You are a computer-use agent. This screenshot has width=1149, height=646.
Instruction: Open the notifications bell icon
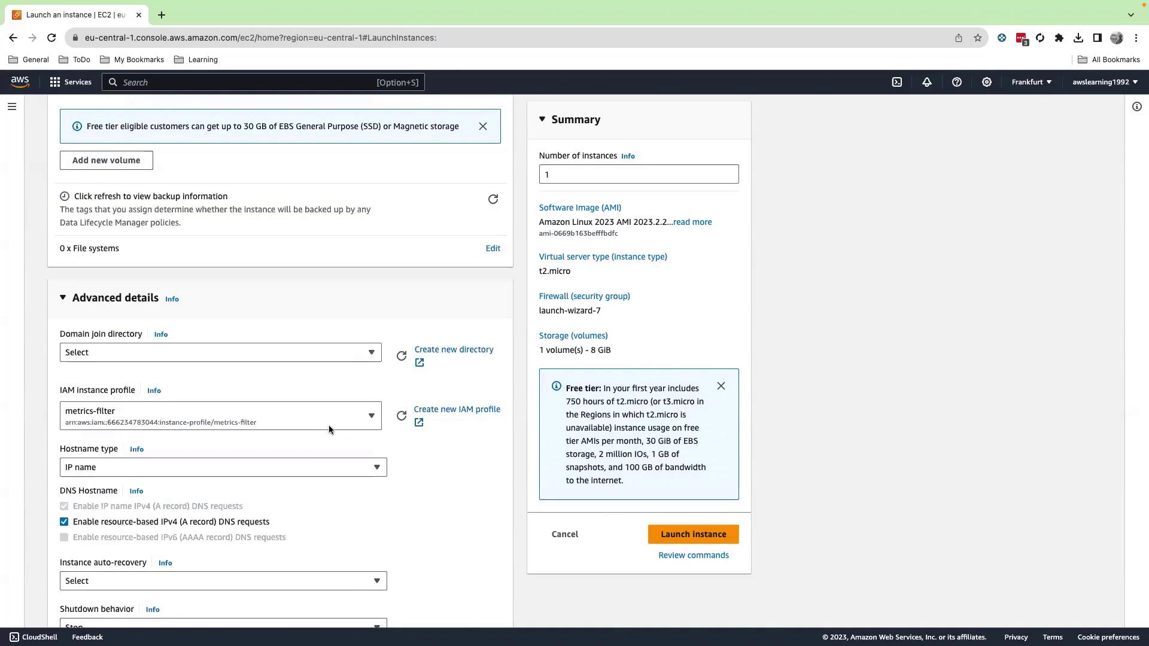click(x=926, y=82)
